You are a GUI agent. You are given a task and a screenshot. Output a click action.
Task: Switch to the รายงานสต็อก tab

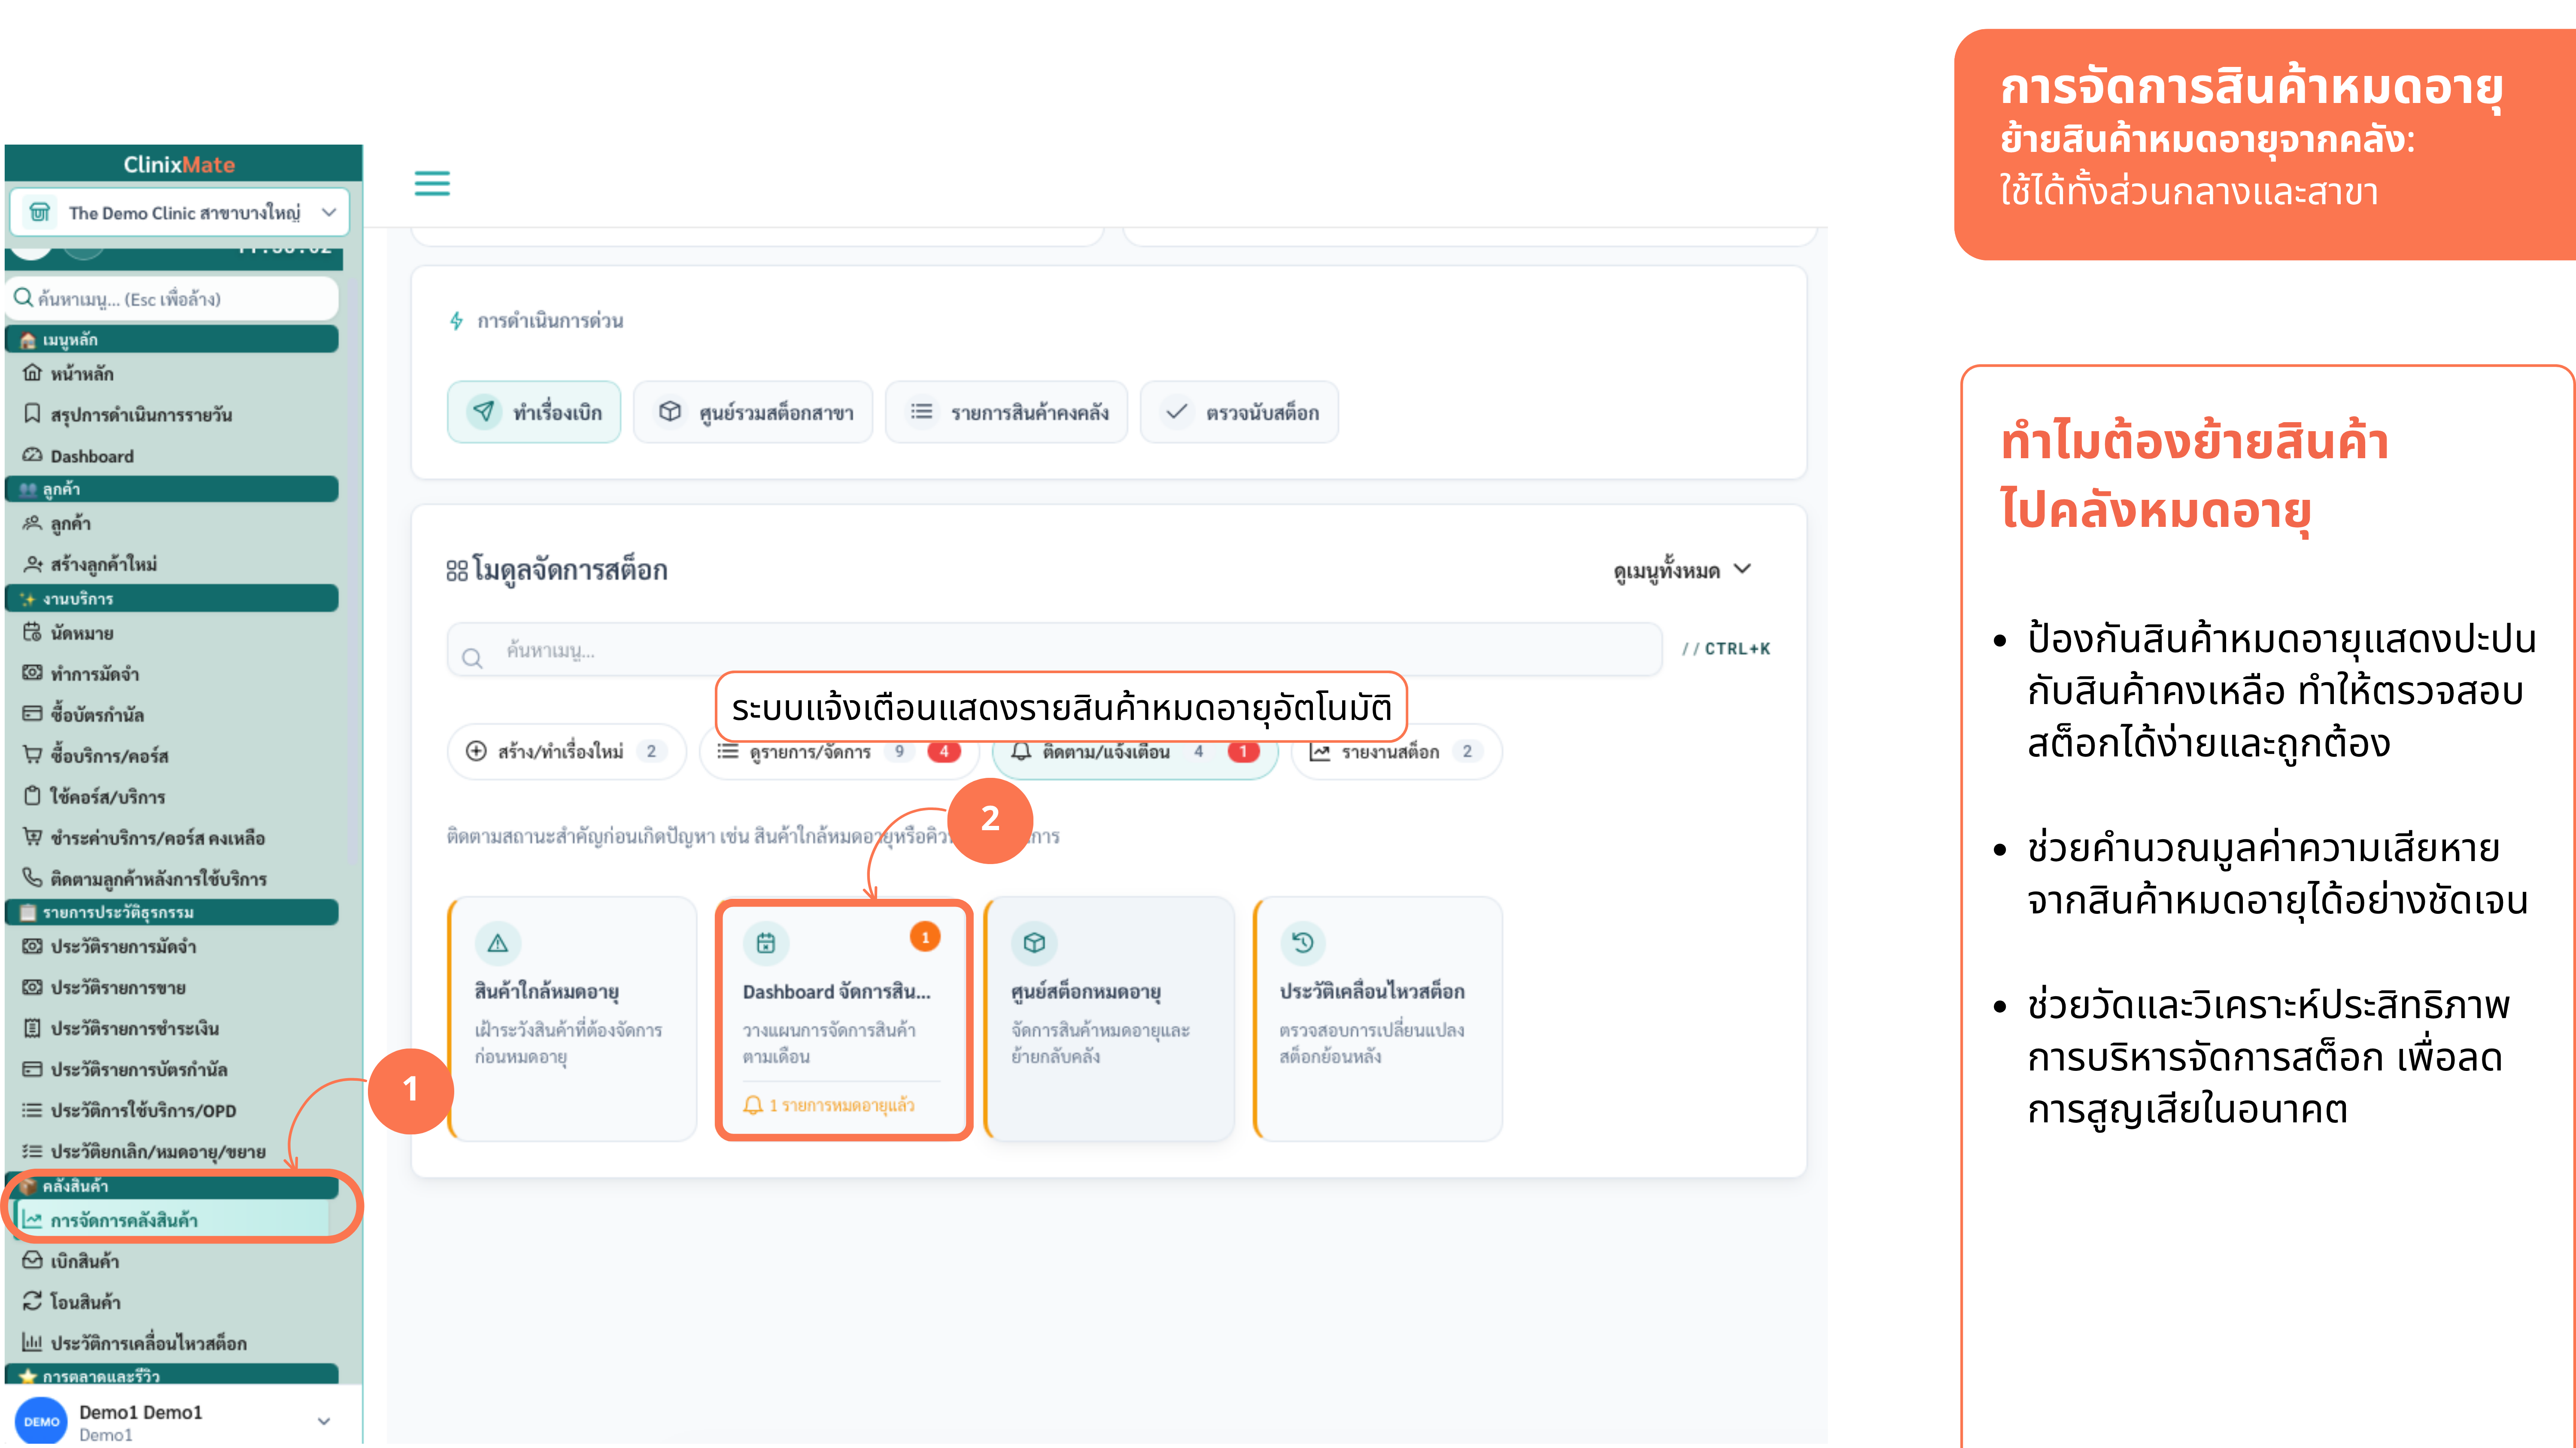[1396, 752]
